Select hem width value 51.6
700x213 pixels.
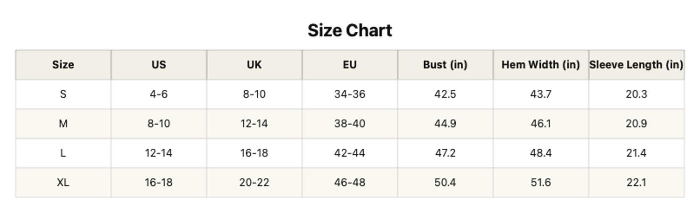(x=541, y=183)
